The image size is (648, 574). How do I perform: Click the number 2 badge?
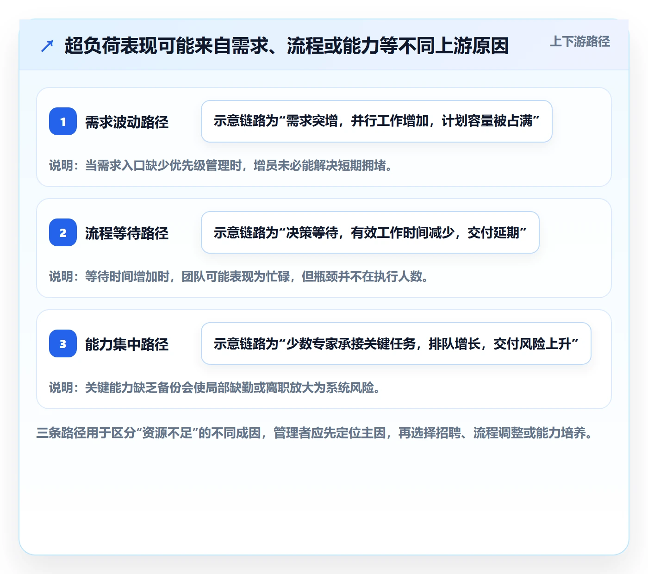click(x=63, y=232)
